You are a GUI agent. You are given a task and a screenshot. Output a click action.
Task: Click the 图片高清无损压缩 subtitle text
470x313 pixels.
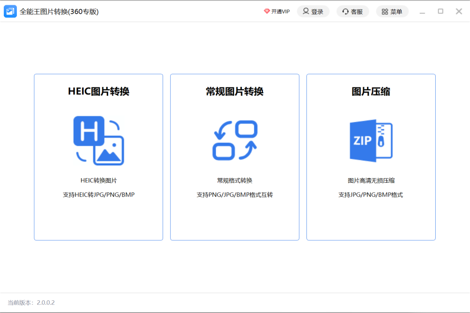point(371,180)
